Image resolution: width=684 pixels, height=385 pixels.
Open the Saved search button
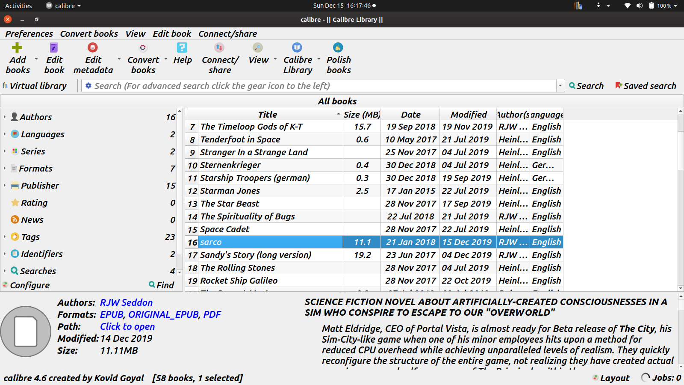pyautogui.click(x=646, y=86)
